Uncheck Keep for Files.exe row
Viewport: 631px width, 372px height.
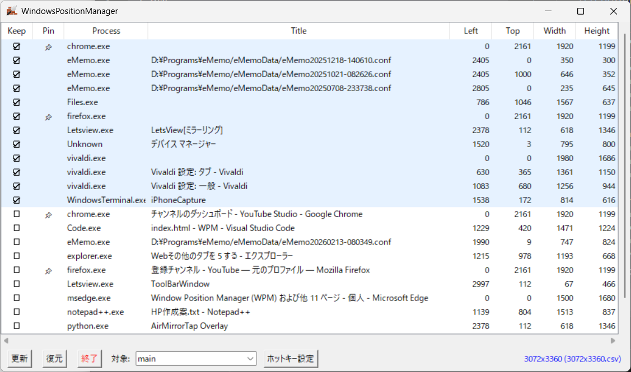pyautogui.click(x=16, y=102)
